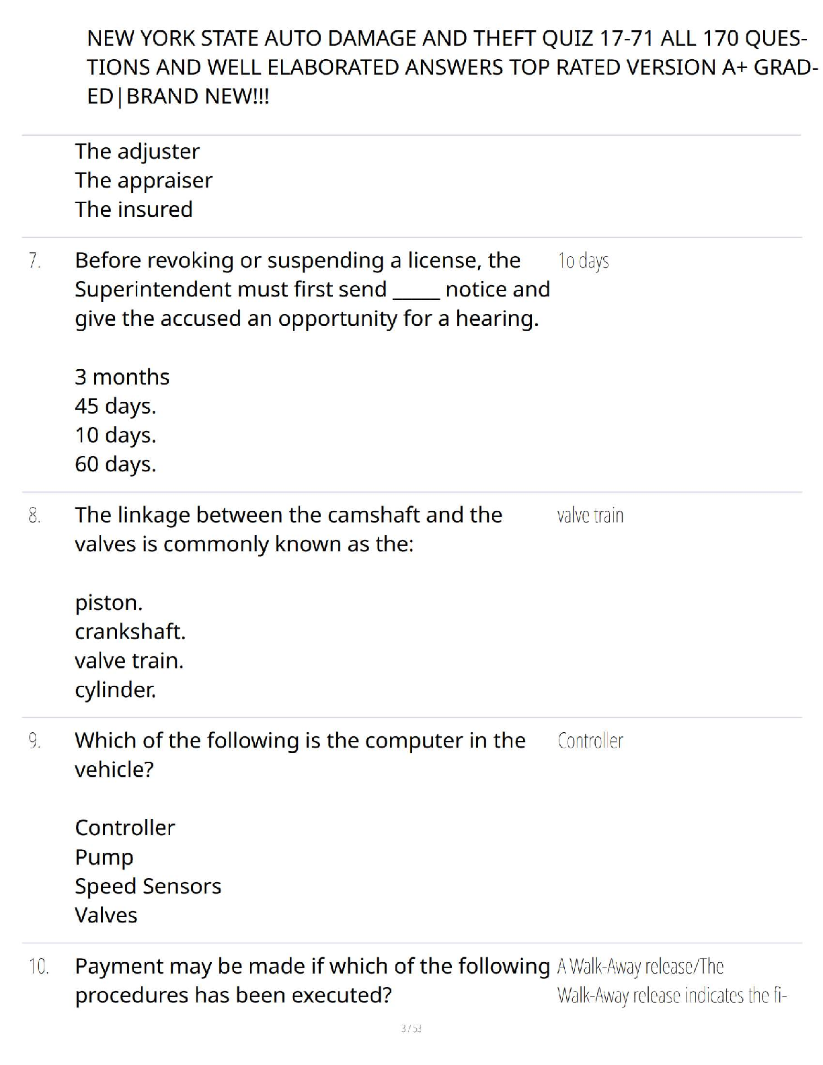Select the "crankshaft." option
The image size is (823, 1065).
(130, 631)
